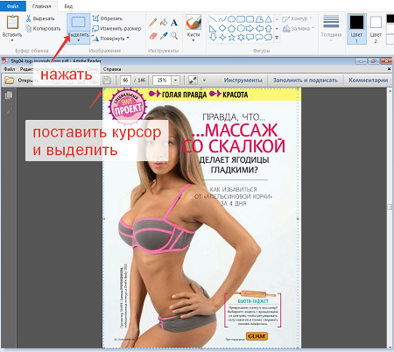Select the Fill with color bucket tool
Viewport: 394px width, 352px height.
click(x=164, y=22)
